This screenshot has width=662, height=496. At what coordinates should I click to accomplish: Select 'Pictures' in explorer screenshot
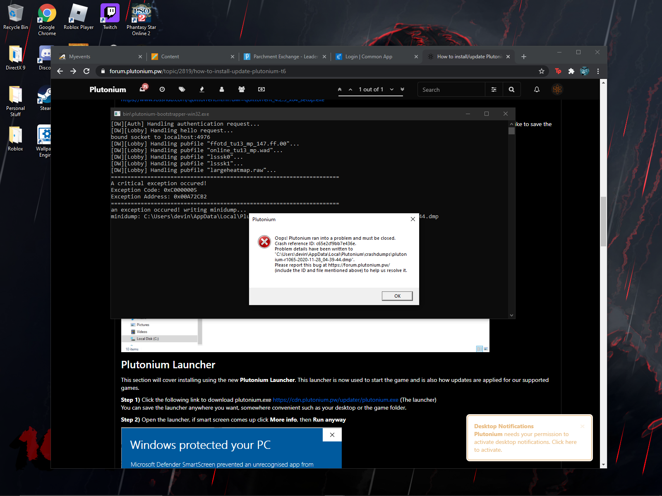coord(143,324)
